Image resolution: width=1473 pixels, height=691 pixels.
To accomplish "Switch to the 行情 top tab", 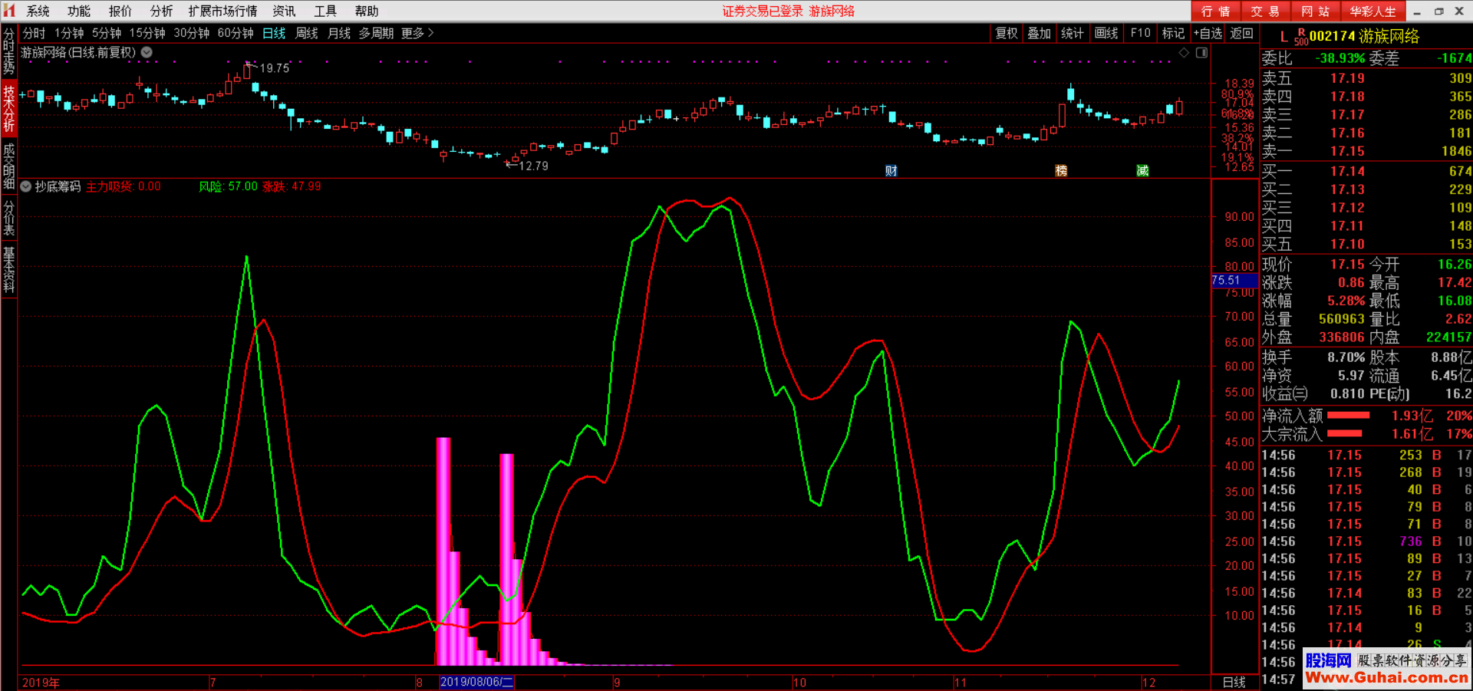I will (x=1215, y=11).
